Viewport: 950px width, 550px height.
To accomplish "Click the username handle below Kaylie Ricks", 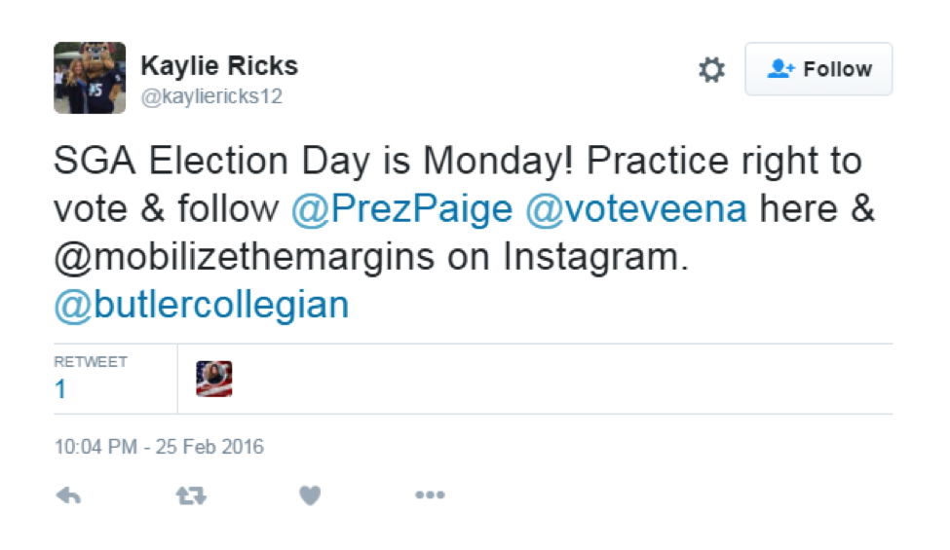I will [x=211, y=97].
